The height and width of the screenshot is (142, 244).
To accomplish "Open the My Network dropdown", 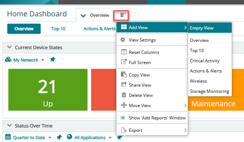I will [27, 60].
